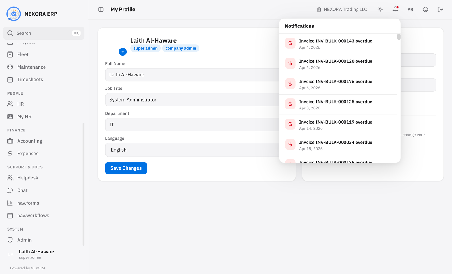This screenshot has height=274, width=452.
Task: Open the Laith Al-Haware user menu in sidebar
Action: pos(44,254)
